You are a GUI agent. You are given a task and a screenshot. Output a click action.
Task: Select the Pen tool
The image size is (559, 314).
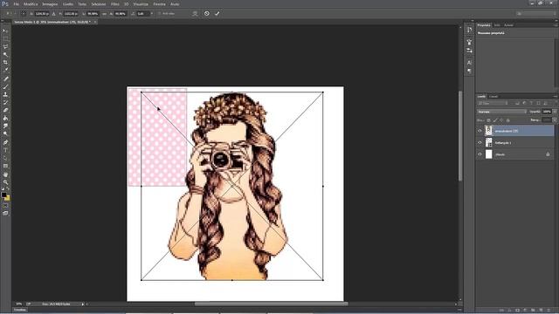pos(5,142)
